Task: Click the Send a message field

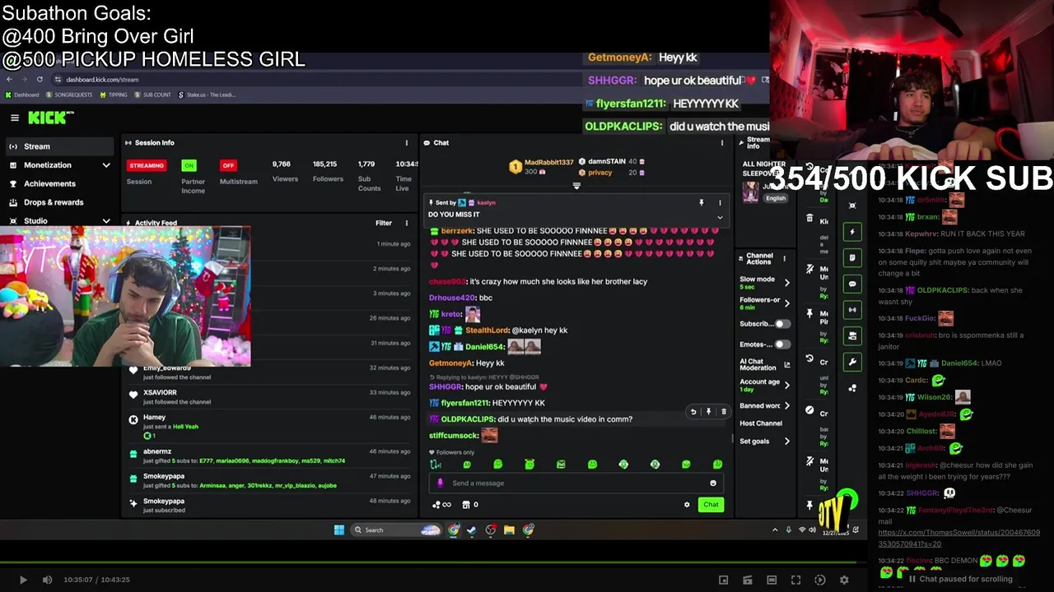Action: click(x=576, y=483)
